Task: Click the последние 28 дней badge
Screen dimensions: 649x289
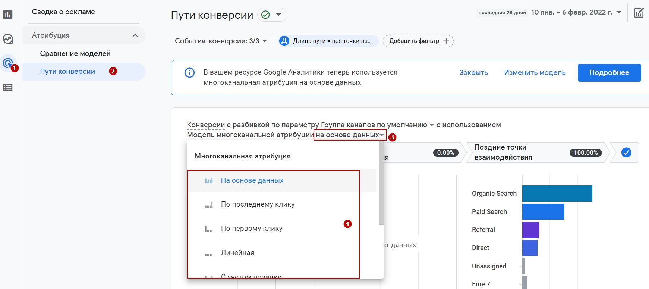Action: click(502, 13)
